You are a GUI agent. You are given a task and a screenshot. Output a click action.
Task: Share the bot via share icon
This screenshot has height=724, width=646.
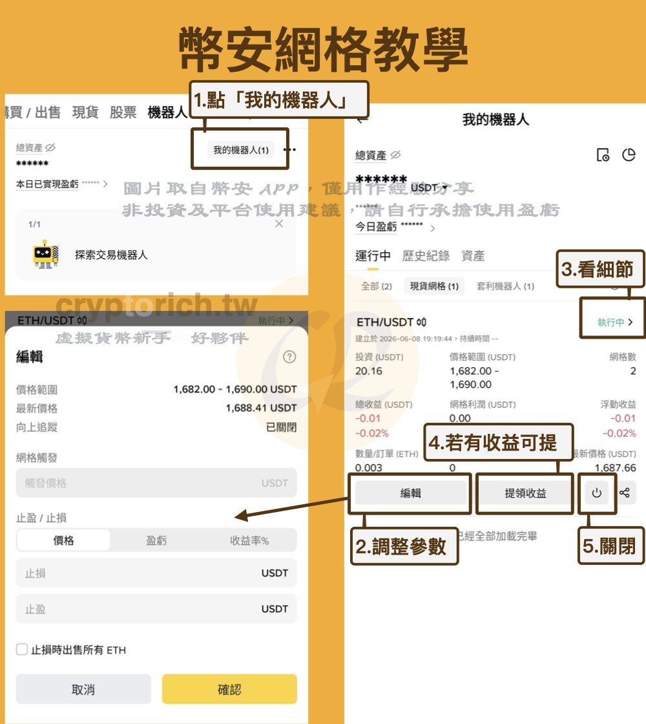click(x=625, y=493)
